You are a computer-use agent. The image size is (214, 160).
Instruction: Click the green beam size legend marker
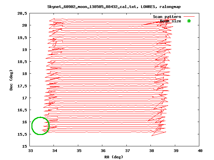coord(189,21)
